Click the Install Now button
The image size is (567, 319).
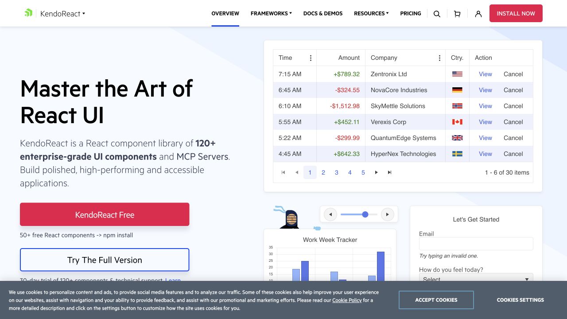(516, 13)
